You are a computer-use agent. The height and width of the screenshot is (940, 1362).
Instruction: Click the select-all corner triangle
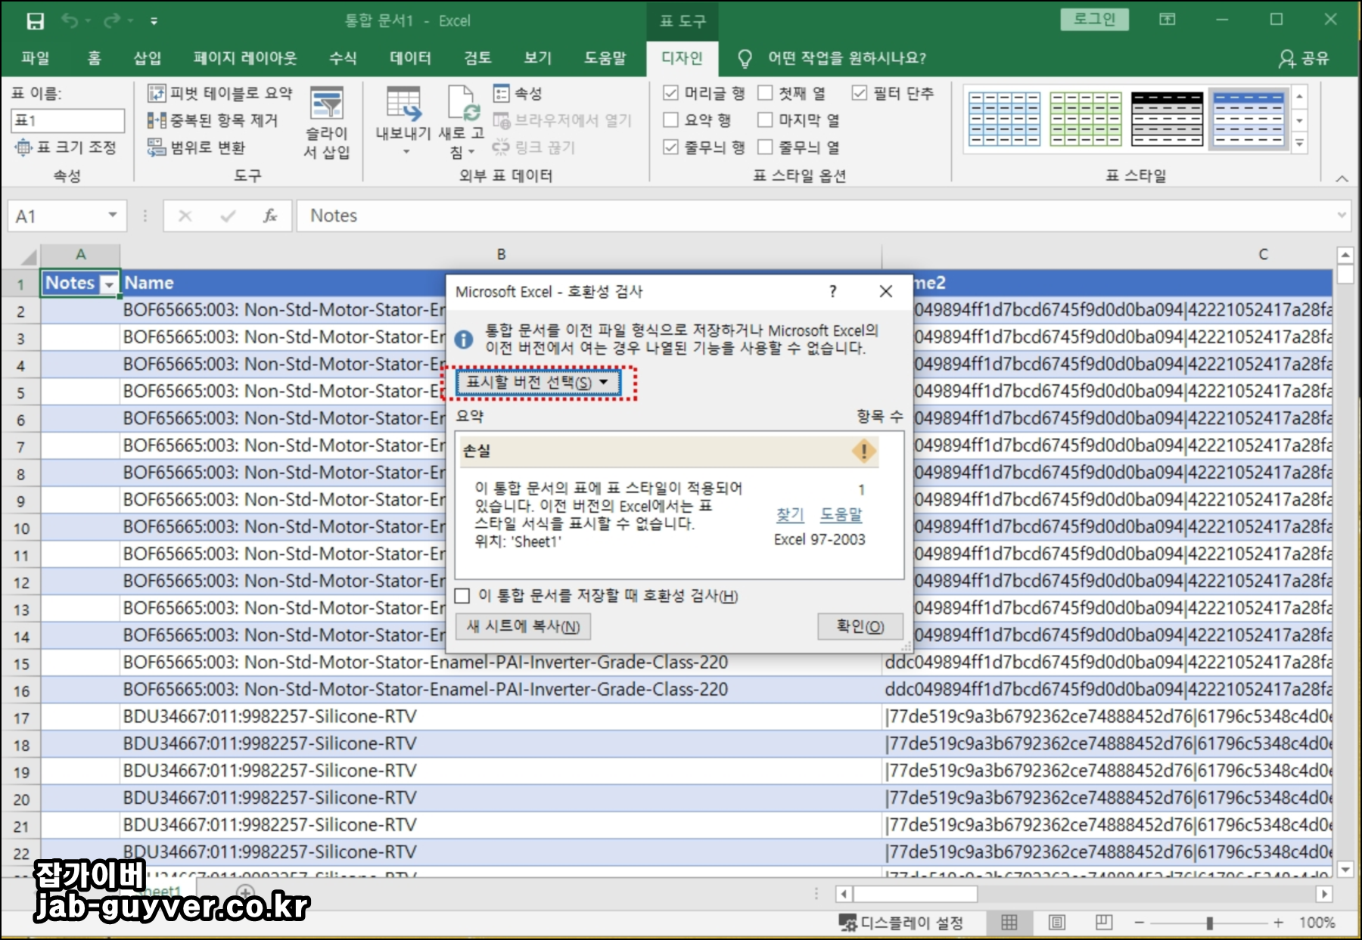(x=27, y=256)
